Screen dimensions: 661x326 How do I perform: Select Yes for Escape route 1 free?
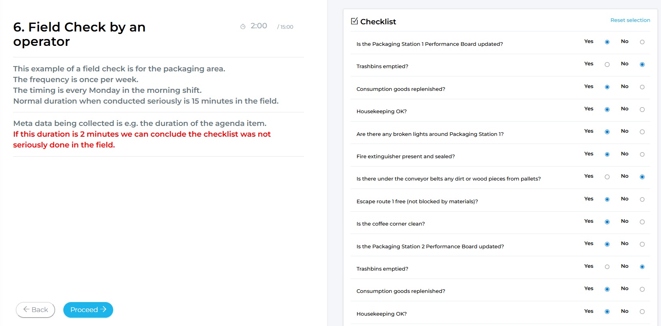tap(607, 199)
